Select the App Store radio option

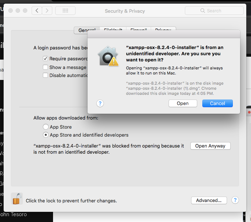coord(45,127)
